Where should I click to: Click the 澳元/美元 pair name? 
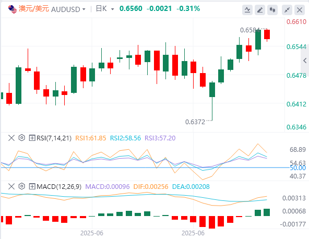coord(34,9)
